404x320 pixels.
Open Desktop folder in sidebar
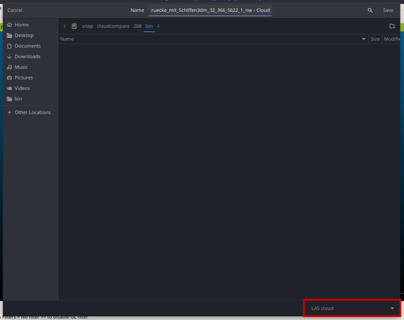[24, 35]
